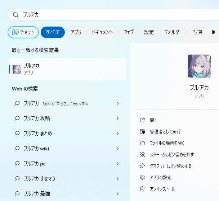This screenshot has height=201, width=219.
Task: Click the folder icon beside ファイルの場所を開く
Action: [142, 143]
